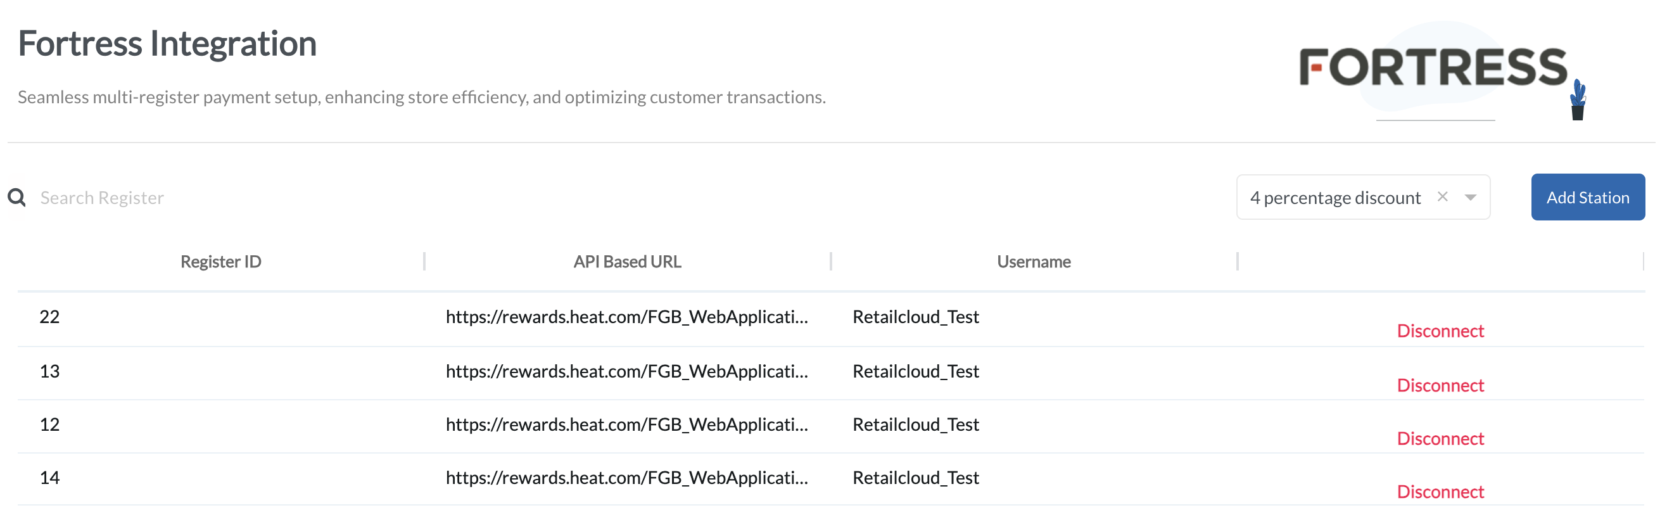Screen dimensions: 1667x522
Task: Click Retailcloud_Test username in row 12
Action: pyautogui.click(x=916, y=424)
